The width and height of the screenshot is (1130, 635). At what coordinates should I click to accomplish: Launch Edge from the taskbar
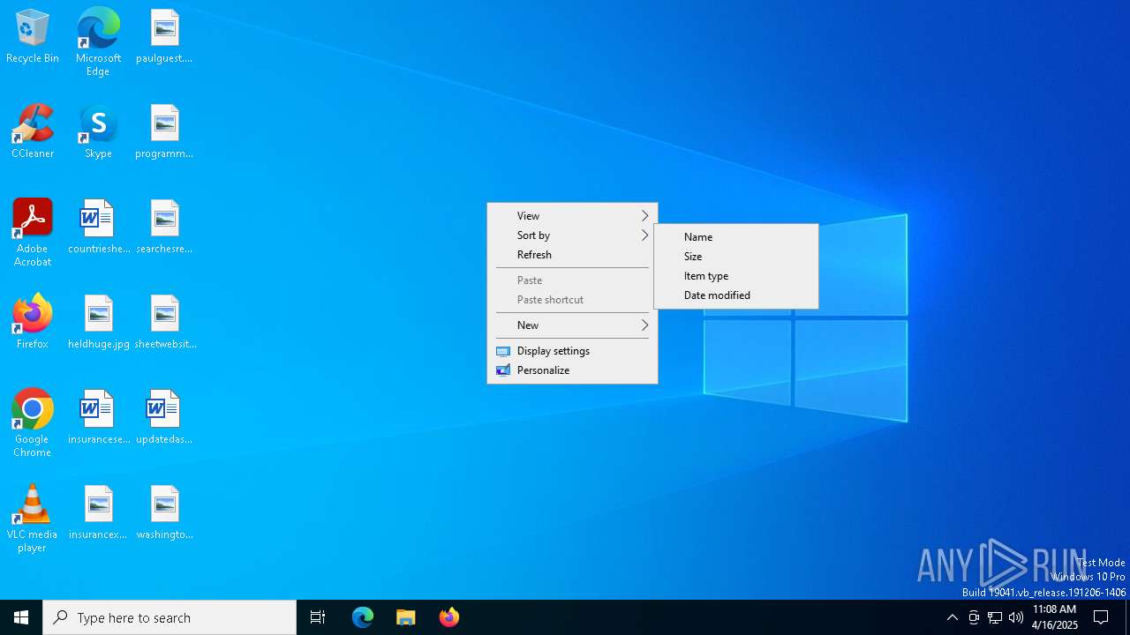click(363, 617)
